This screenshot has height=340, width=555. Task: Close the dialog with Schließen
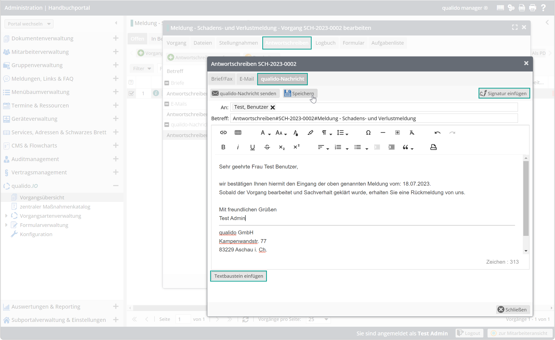click(513, 309)
